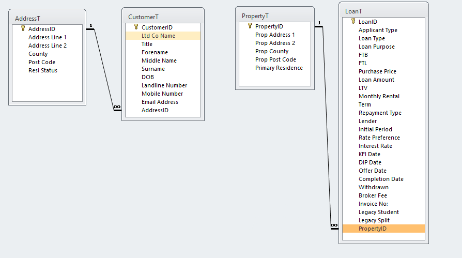The height and width of the screenshot is (258, 462).
Task: Click the primary key icon beside PropertyID in PropertyT
Action: (x=250, y=26)
